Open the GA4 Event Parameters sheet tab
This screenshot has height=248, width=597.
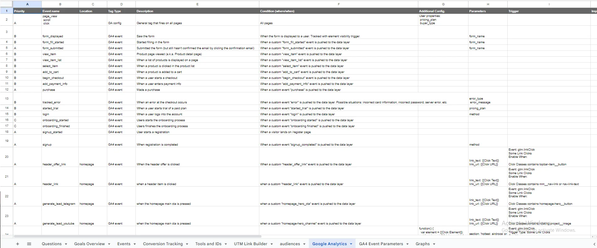[381, 244]
